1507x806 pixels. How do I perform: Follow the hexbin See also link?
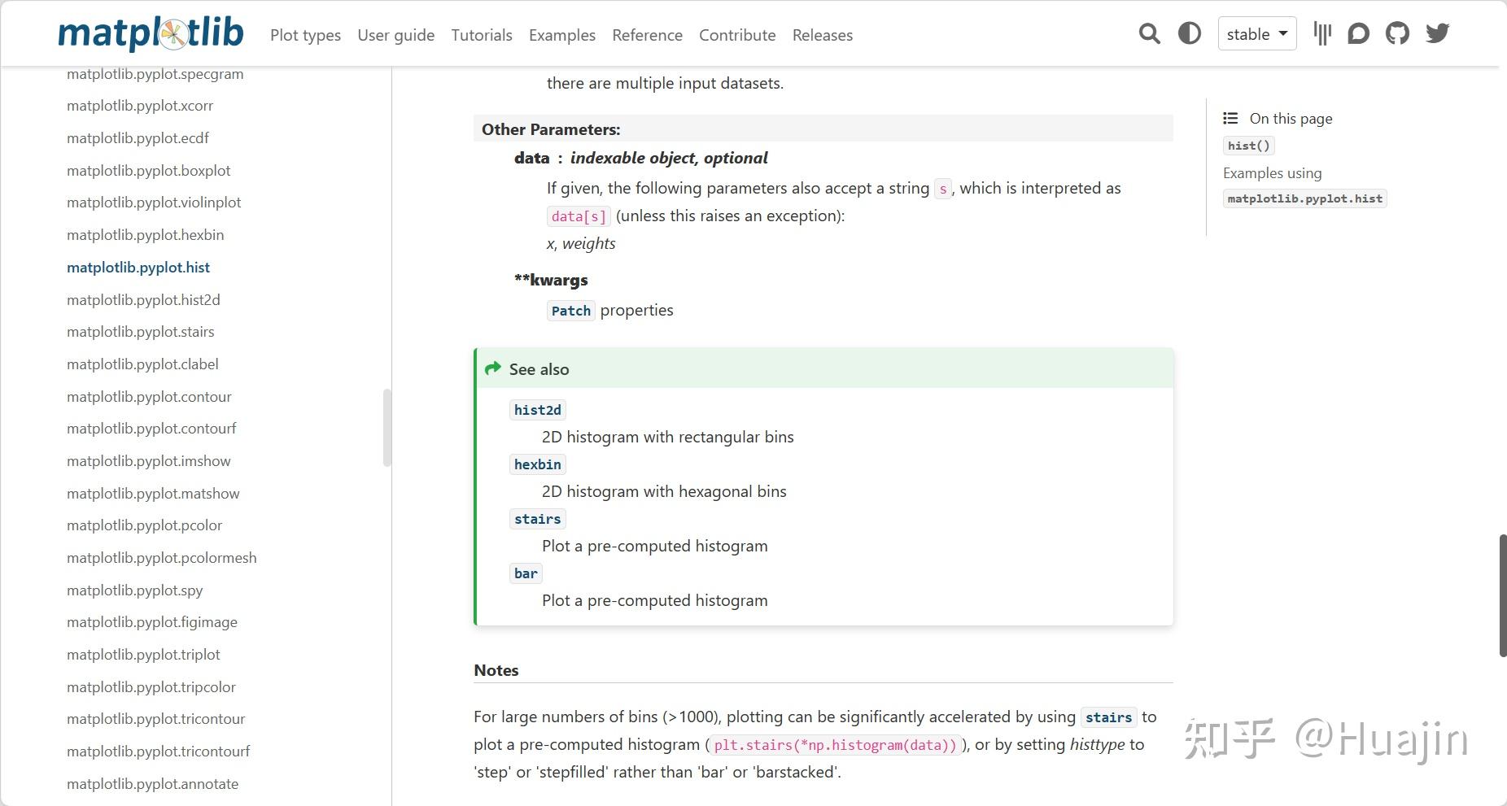pos(537,464)
